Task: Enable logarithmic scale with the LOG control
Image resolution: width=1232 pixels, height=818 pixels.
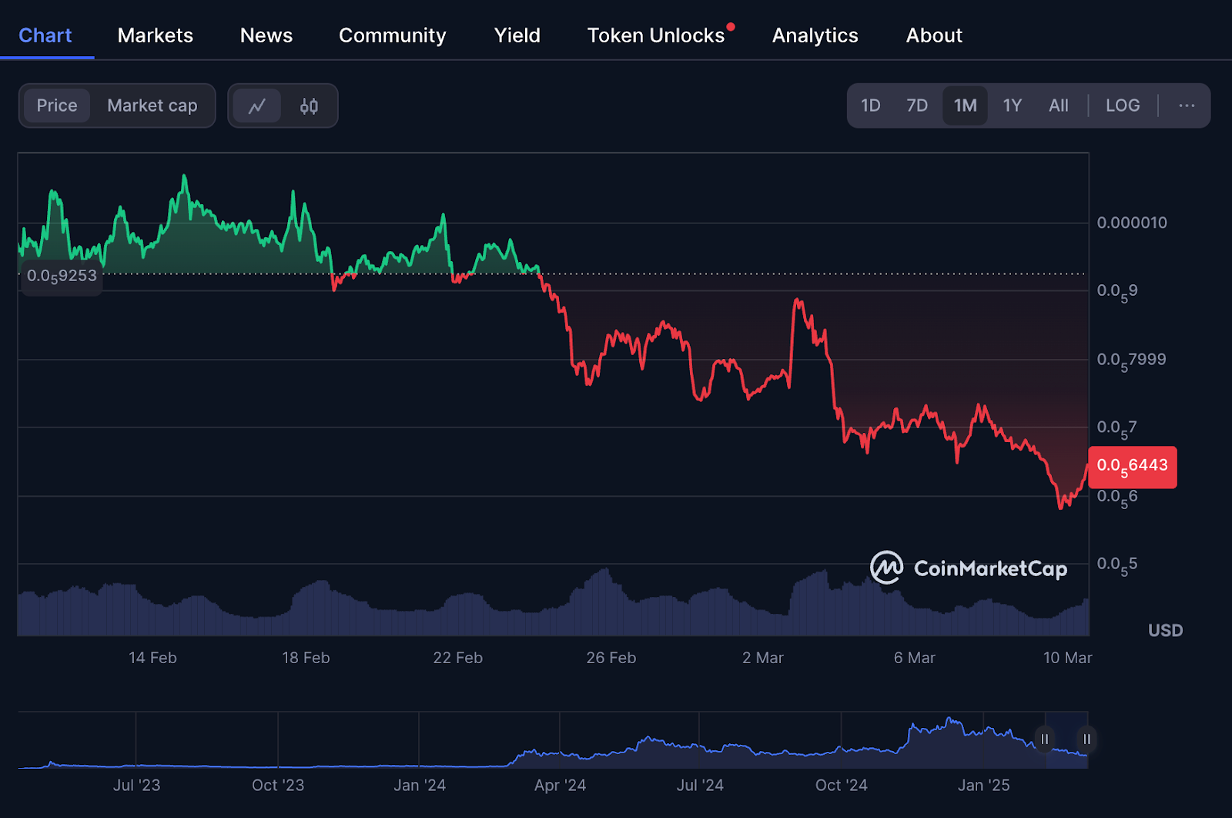Action: point(1122,106)
